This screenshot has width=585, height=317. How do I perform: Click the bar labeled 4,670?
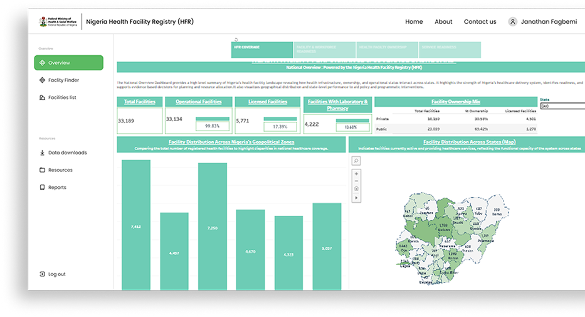[x=250, y=250]
